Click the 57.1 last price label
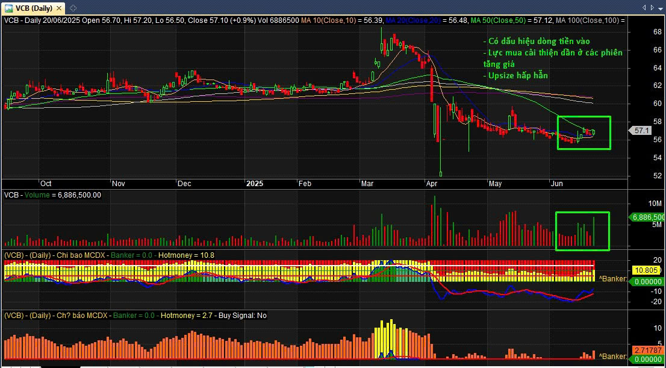 click(641, 131)
